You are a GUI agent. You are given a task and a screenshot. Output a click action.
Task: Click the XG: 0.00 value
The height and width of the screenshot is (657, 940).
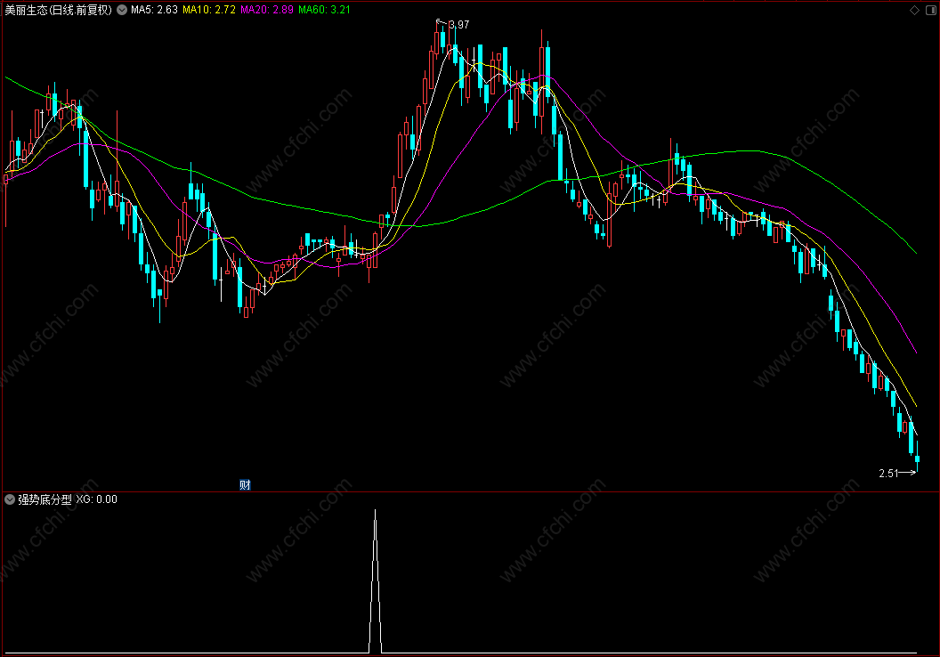pos(96,499)
